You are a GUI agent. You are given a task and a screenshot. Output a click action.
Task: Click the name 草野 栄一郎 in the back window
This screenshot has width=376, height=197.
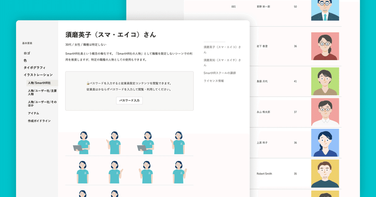click(x=263, y=7)
